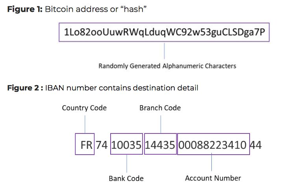This screenshot has width=298, height=188.
Task: Click the 00088223410 account number box
Action: tap(213, 144)
